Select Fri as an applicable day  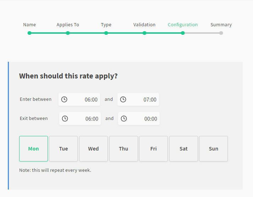153,149
